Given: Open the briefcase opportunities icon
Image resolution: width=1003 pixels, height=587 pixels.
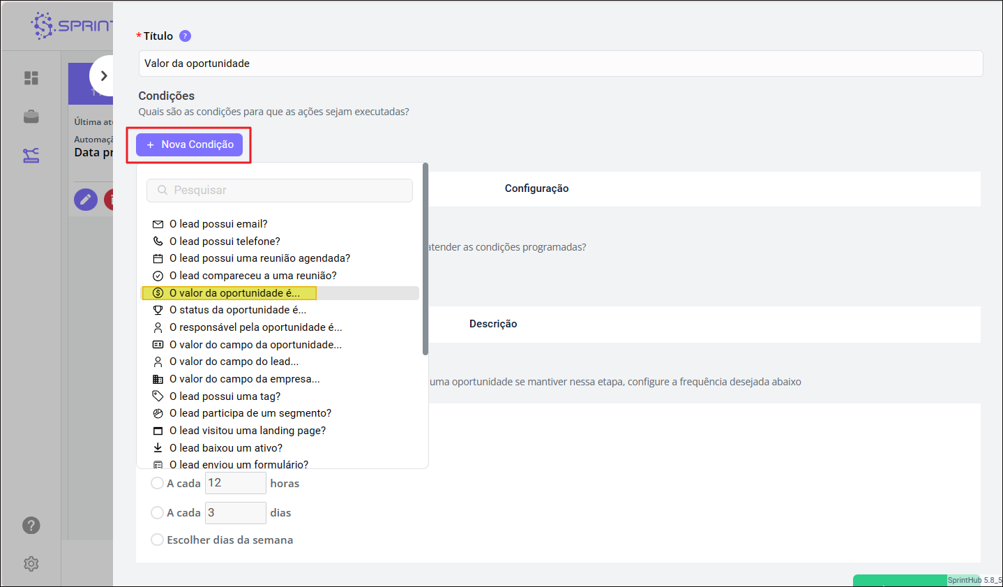Looking at the screenshot, I should click(31, 117).
